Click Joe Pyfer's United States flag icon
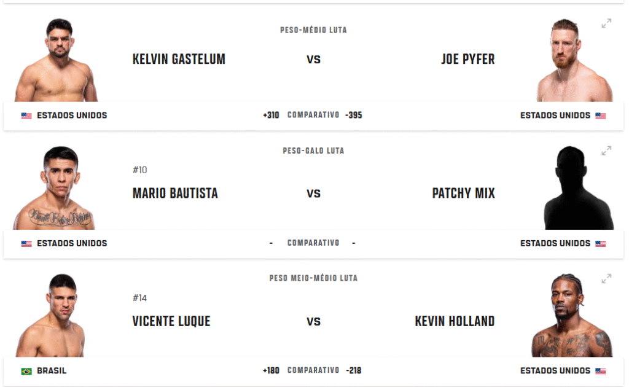Screen dimensions: 629x387 coord(600,115)
